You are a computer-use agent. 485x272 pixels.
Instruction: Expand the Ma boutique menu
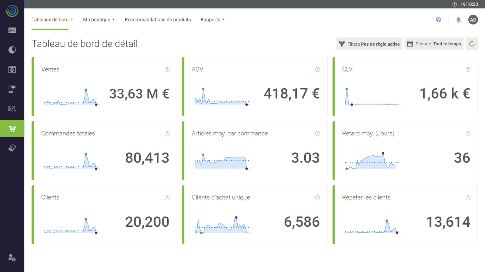click(x=99, y=20)
